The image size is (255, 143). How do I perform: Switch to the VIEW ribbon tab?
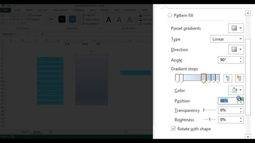click(x=116, y=10)
